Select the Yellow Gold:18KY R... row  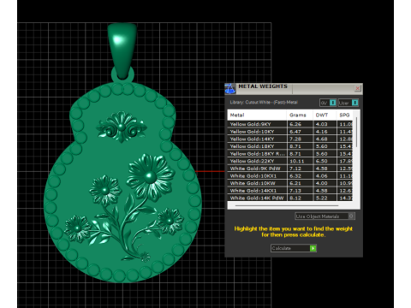(290, 154)
